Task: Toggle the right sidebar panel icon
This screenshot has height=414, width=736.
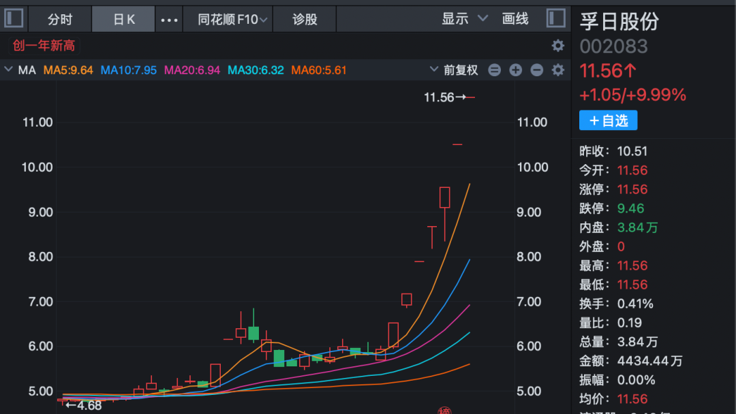Action: (556, 18)
